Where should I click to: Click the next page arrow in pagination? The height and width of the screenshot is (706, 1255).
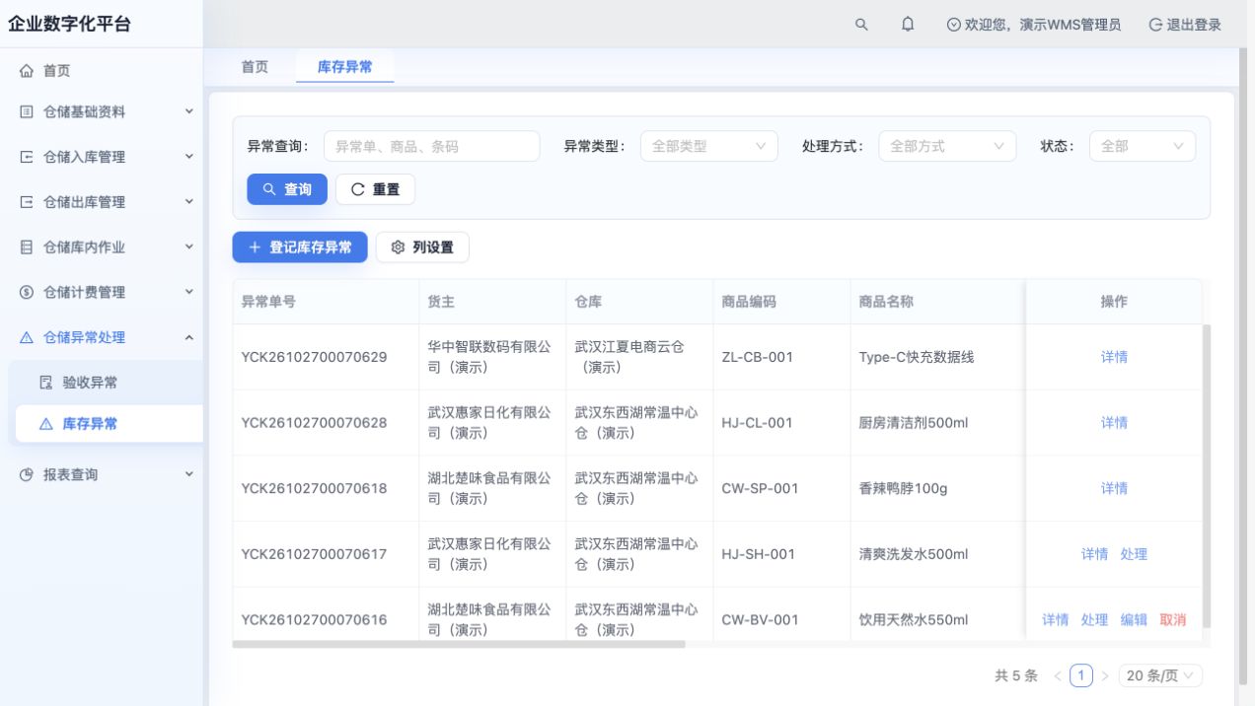[x=1105, y=675]
